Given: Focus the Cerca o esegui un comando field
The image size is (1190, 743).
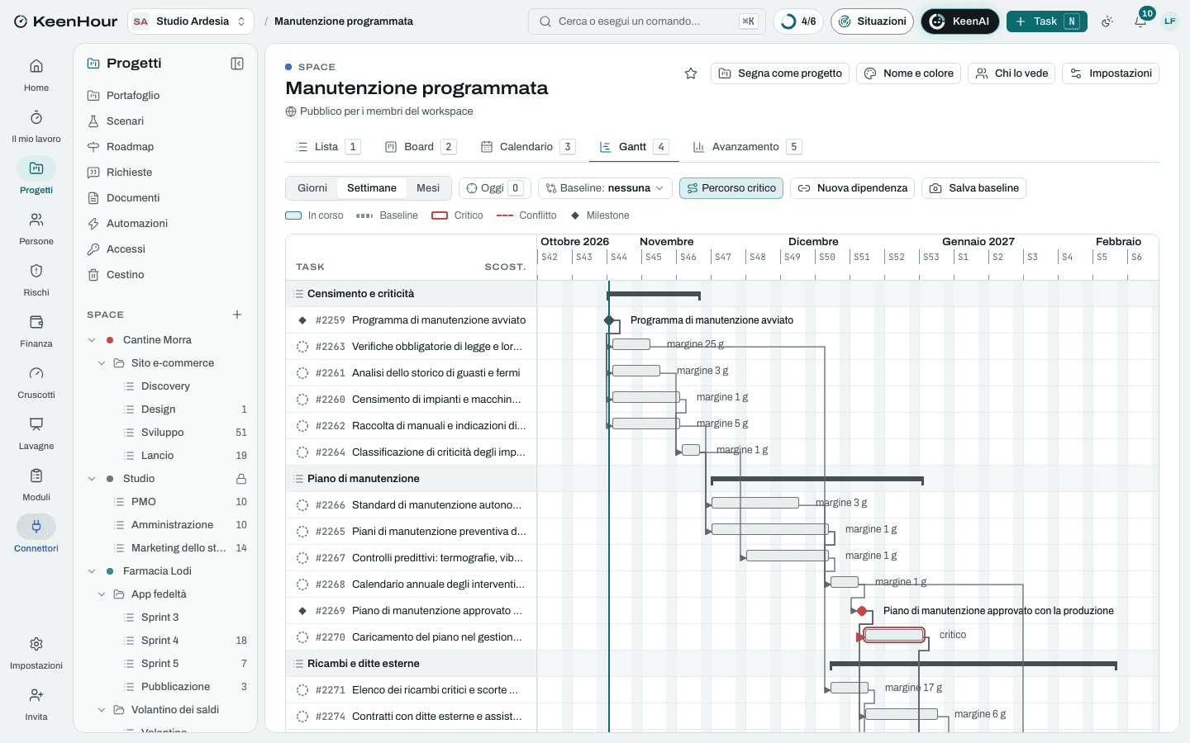Looking at the screenshot, I should point(647,21).
